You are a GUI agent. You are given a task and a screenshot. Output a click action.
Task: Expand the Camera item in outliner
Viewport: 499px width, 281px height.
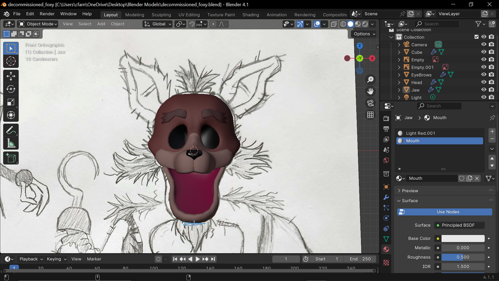click(x=399, y=44)
